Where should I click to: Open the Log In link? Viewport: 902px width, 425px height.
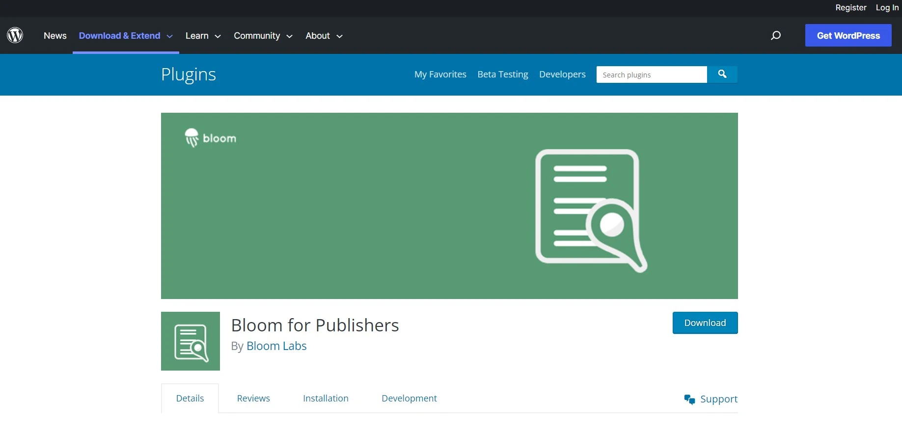[x=887, y=7]
